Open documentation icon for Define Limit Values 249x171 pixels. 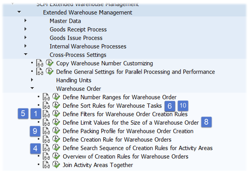pos(46,122)
